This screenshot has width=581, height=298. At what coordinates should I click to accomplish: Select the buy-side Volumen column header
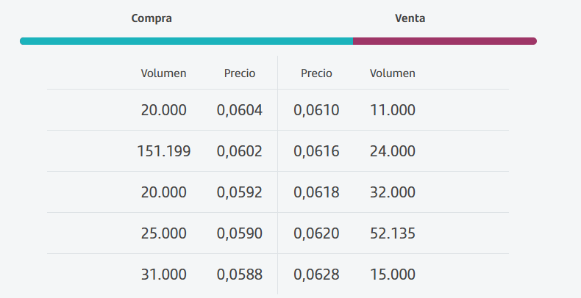[163, 73]
